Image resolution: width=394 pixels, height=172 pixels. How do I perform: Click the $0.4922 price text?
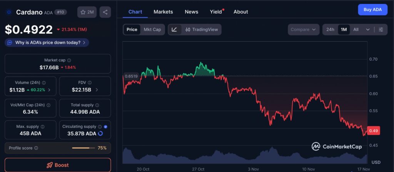click(28, 29)
